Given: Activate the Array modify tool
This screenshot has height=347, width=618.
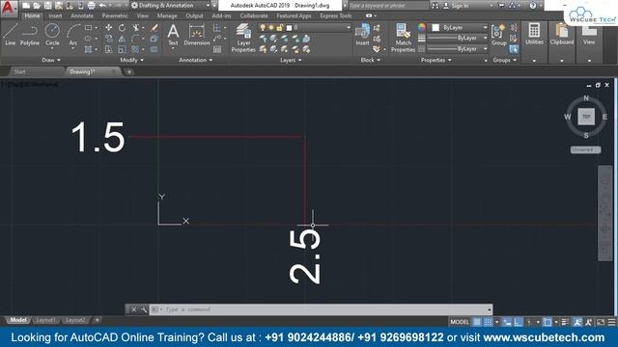Looking at the screenshot, I should 135,49.
